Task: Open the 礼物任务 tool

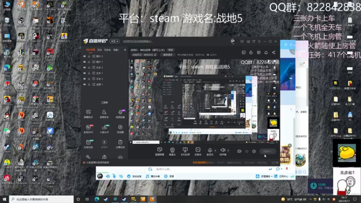Action: [x=88, y=144]
